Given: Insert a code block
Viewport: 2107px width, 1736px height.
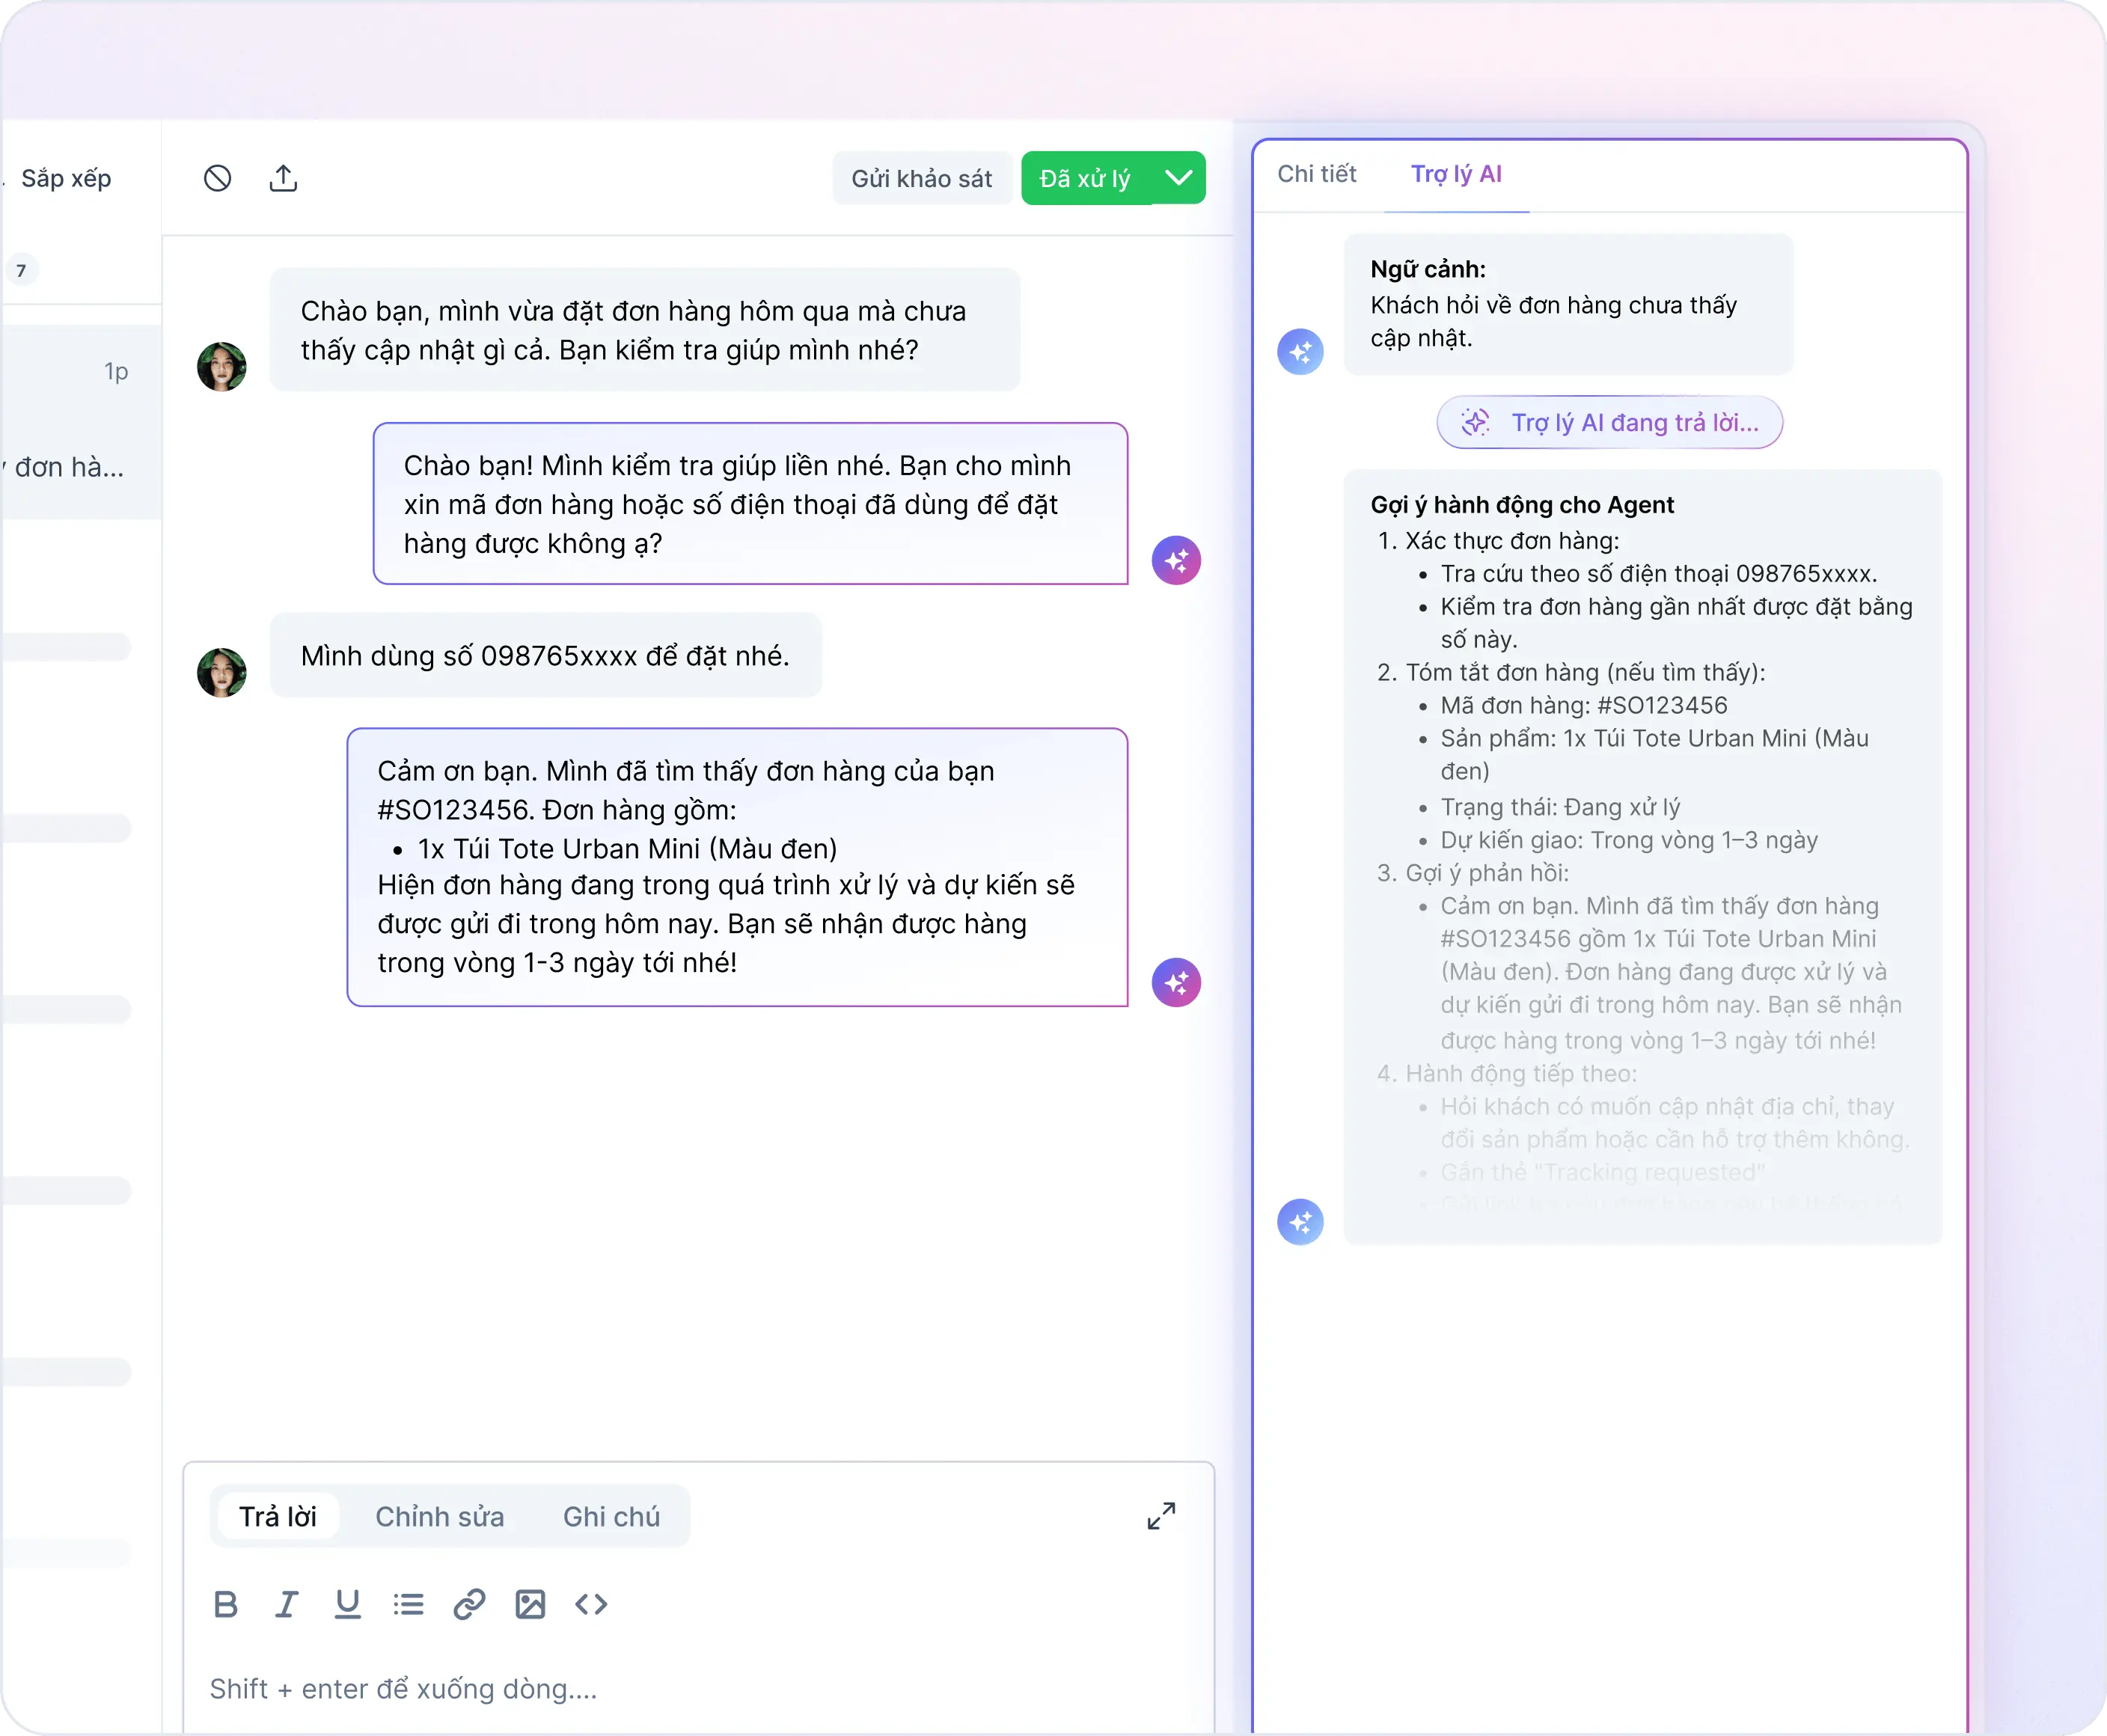Looking at the screenshot, I should [591, 1604].
